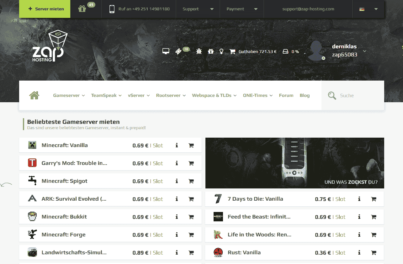Show info for Landwirtschafts-Simul server
Viewport: 403px width, 264px height.
coord(177,252)
